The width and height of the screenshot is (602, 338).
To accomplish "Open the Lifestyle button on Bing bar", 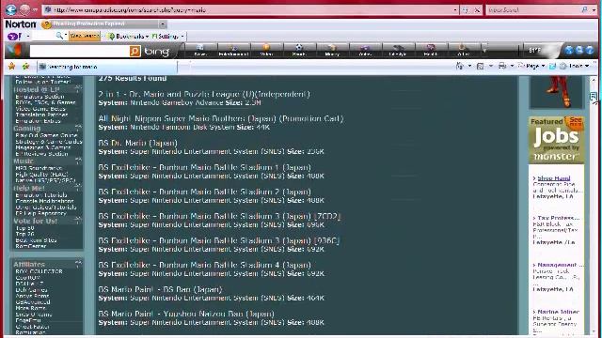I will (x=398, y=50).
